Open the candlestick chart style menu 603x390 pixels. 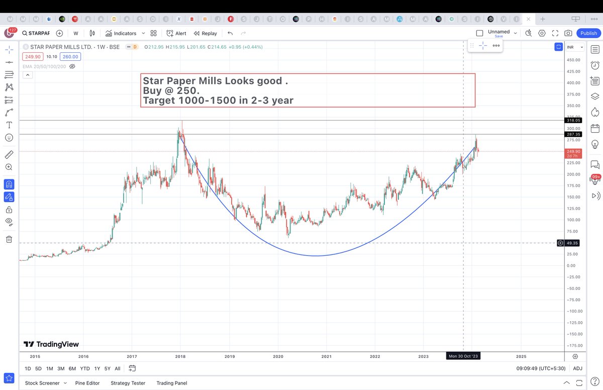tap(92, 33)
